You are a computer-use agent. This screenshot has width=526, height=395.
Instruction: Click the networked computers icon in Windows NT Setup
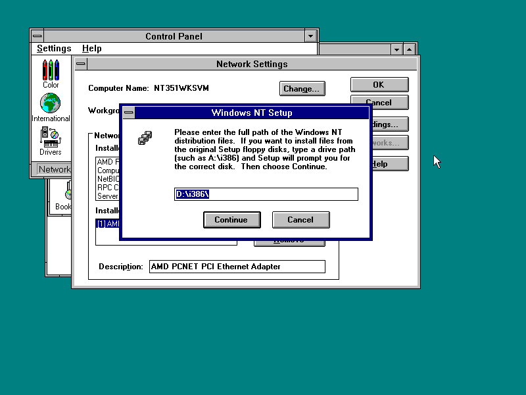click(x=145, y=138)
